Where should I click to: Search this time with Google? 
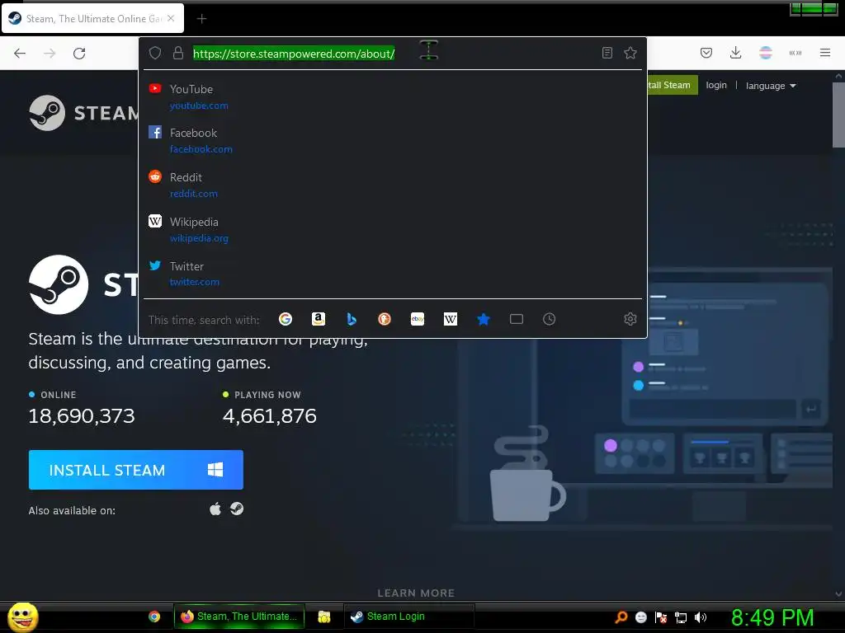285,319
